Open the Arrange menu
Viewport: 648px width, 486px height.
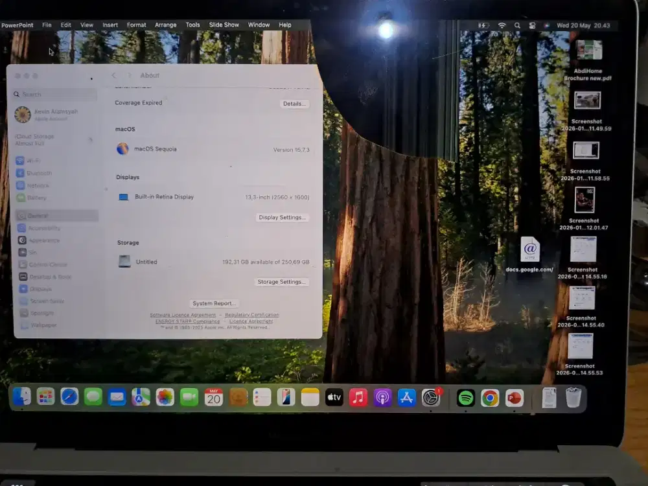[x=166, y=25]
